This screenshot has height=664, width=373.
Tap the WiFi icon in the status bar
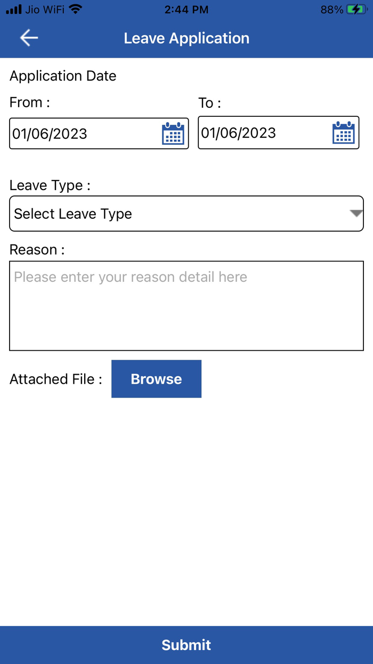pos(76,10)
